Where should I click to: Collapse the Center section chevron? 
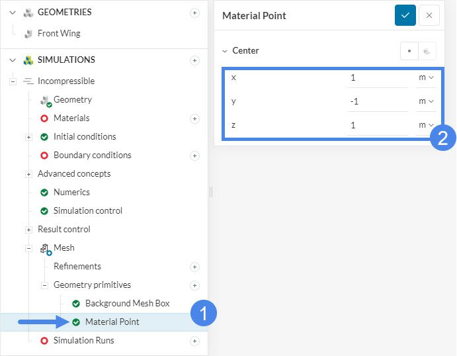(x=225, y=51)
